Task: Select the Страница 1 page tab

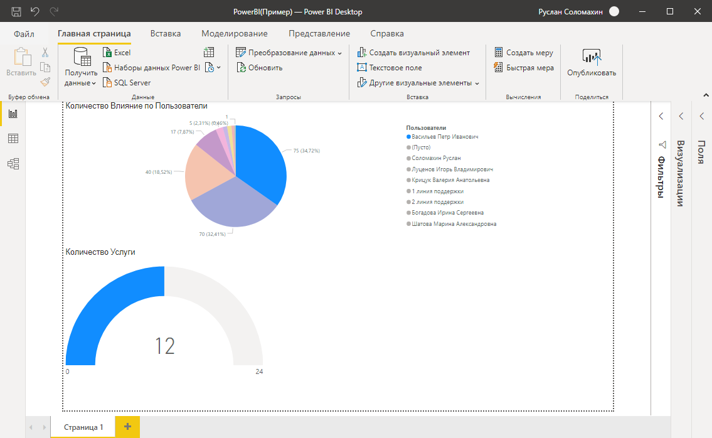Action: coord(83,427)
